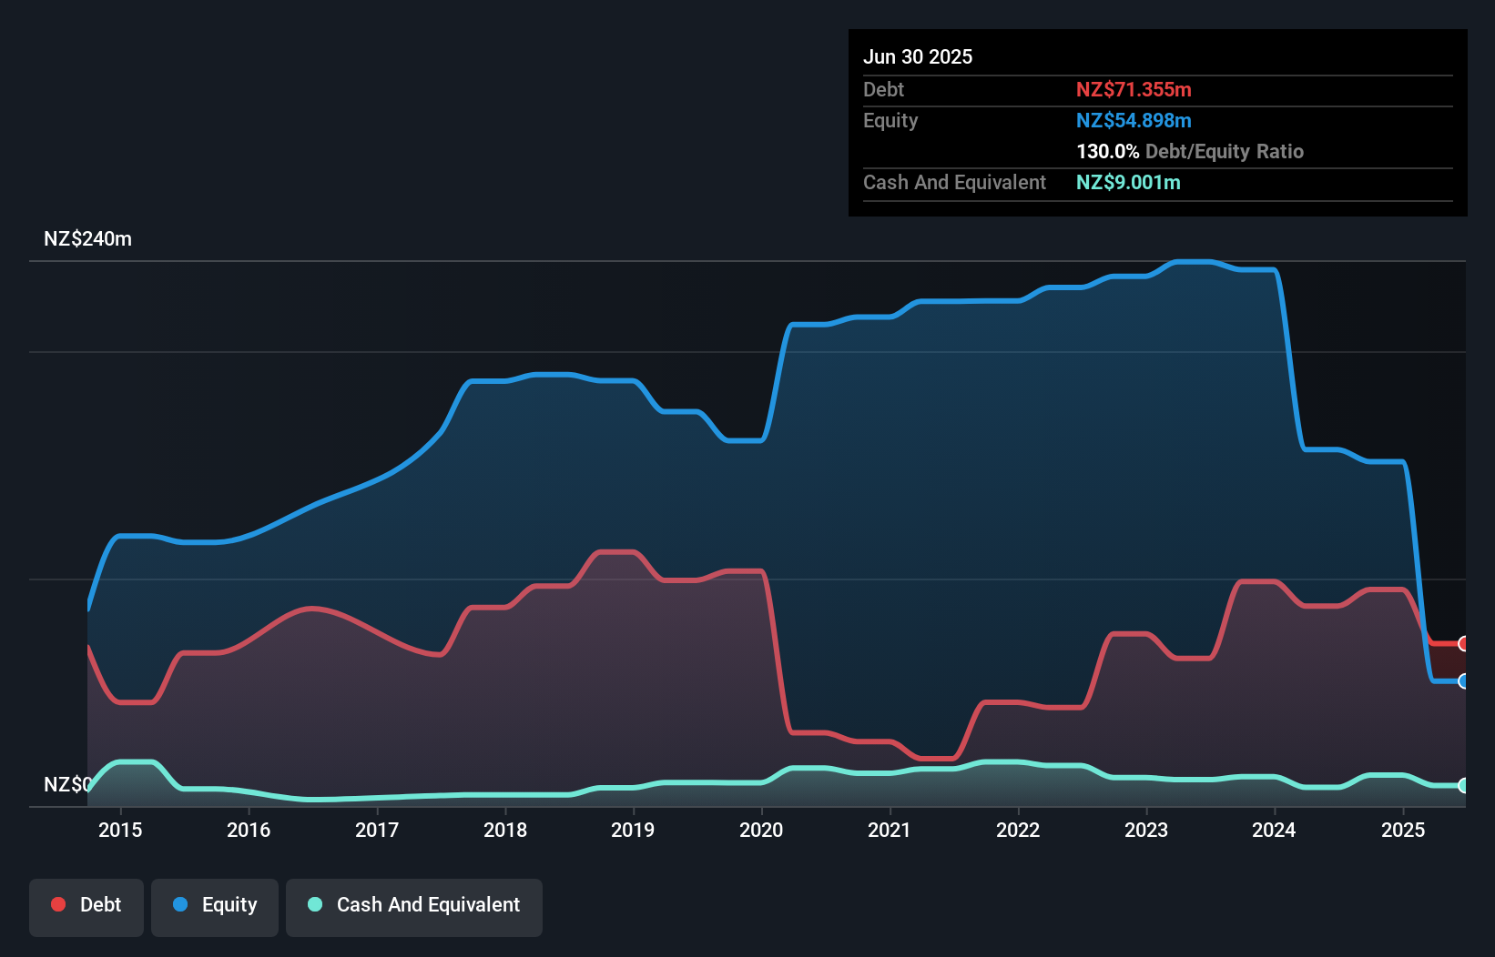Toggle the Debt legend button
1495x957 pixels.
[x=86, y=907]
